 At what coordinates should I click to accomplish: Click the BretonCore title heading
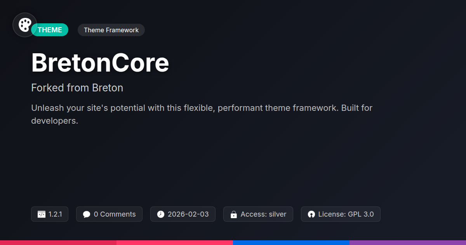pos(100,63)
